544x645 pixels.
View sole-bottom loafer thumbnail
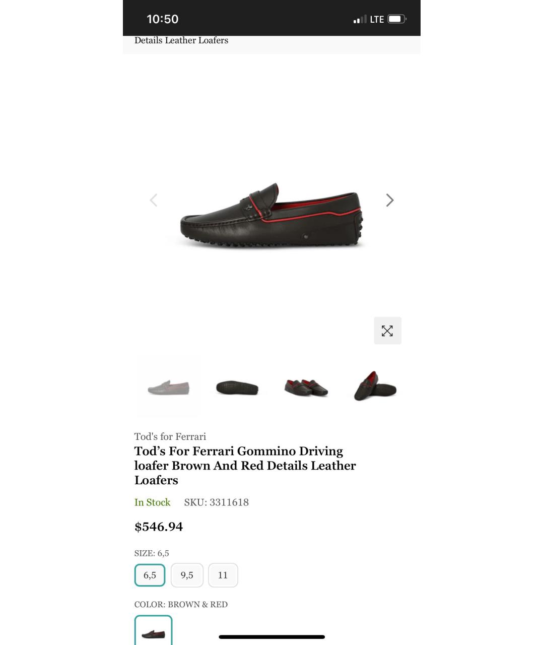[x=237, y=388]
